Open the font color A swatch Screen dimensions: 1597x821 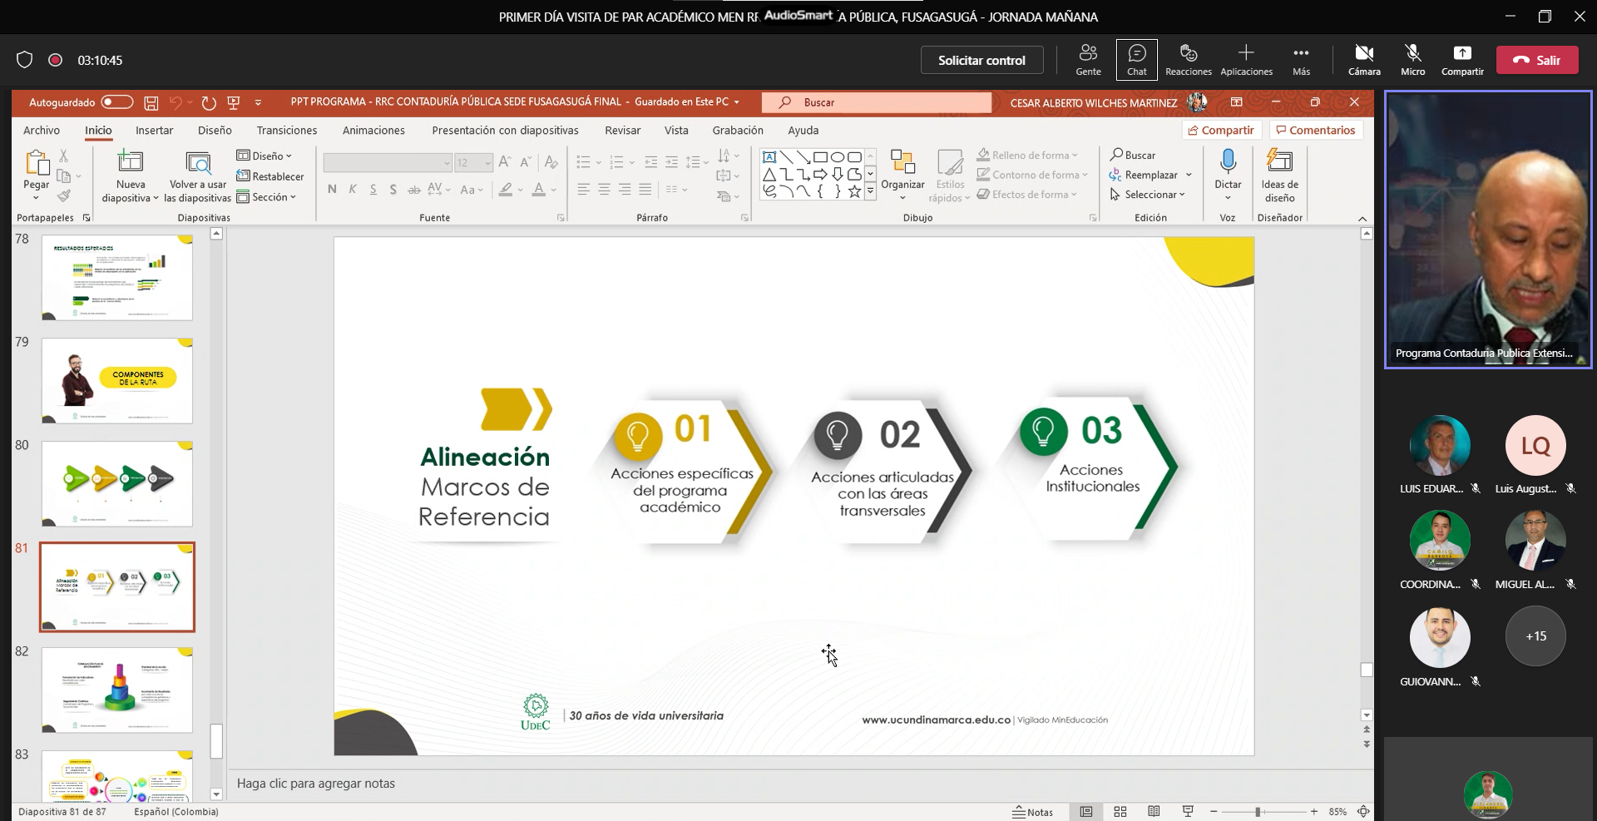pyautogui.click(x=539, y=190)
